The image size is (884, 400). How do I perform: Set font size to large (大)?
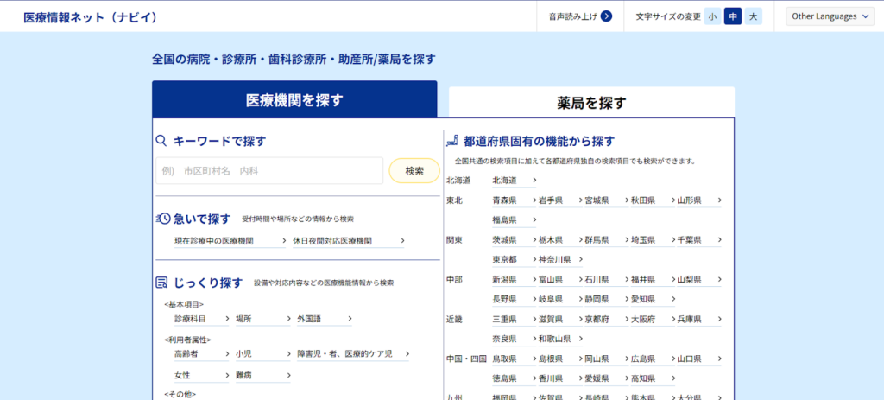point(753,16)
